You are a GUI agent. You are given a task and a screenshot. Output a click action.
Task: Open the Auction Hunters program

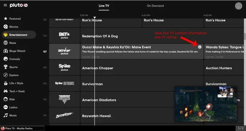point(224,67)
